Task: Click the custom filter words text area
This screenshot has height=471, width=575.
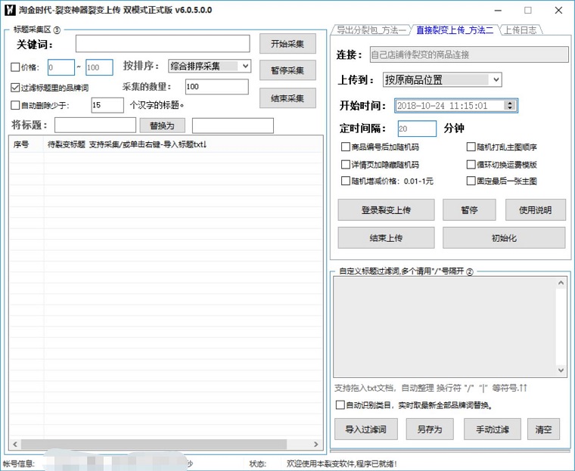Action: tap(445, 327)
